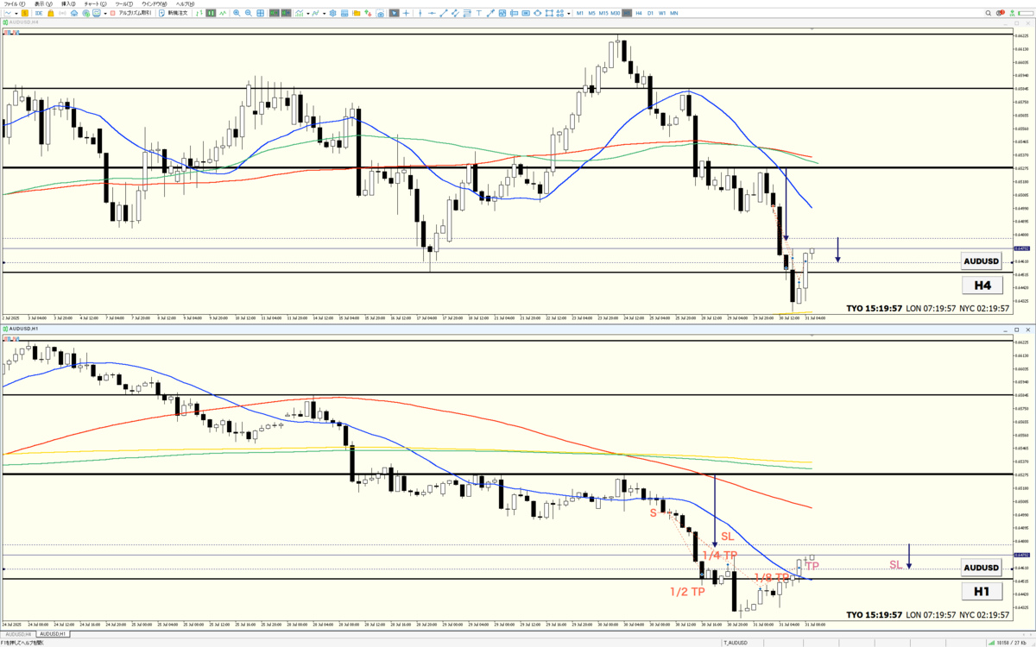1036x647 pixels.
Task: Click the H1 label box on chart
Action: tap(983, 592)
